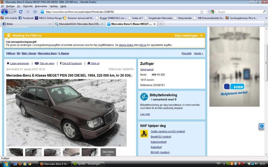Open the back/forward history dropdown arrow
The height and width of the screenshot is (167, 268).
[x=15, y=12]
